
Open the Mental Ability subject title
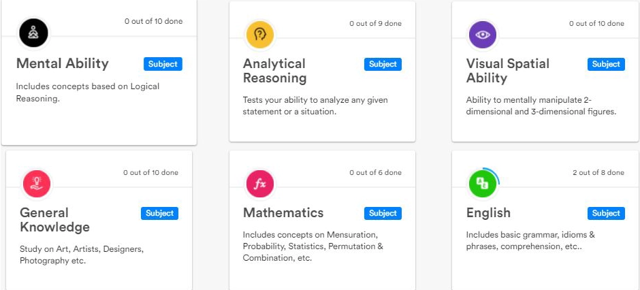pos(63,64)
